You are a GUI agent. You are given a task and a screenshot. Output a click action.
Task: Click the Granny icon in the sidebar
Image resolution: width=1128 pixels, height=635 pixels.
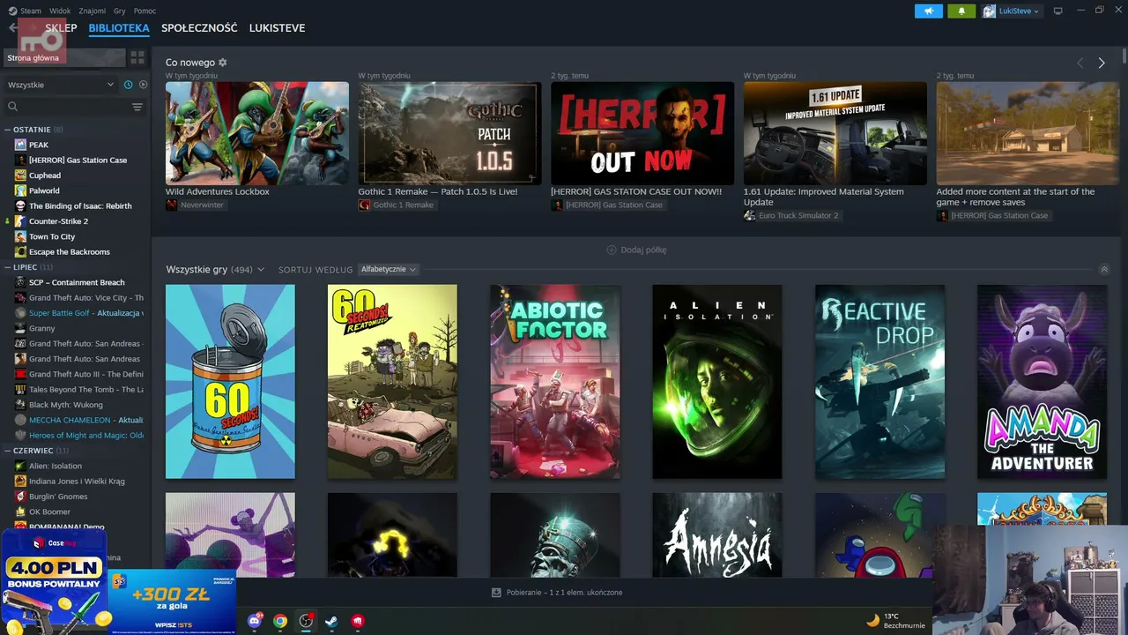click(x=20, y=328)
